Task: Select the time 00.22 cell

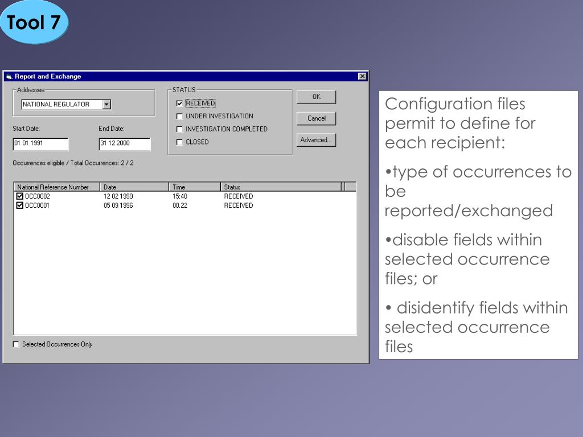Action: [180, 205]
